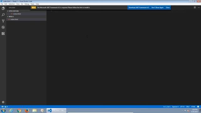Open the File menu
Screen dimensions: 201x113
point(2,4)
